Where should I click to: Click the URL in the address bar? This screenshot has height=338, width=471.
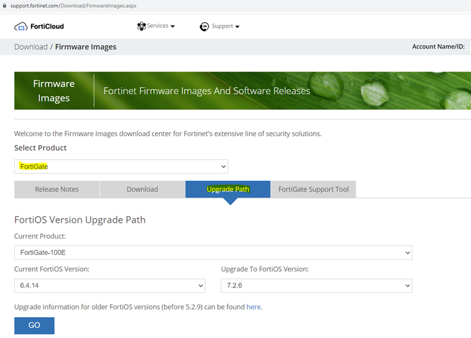tap(74, 5)
